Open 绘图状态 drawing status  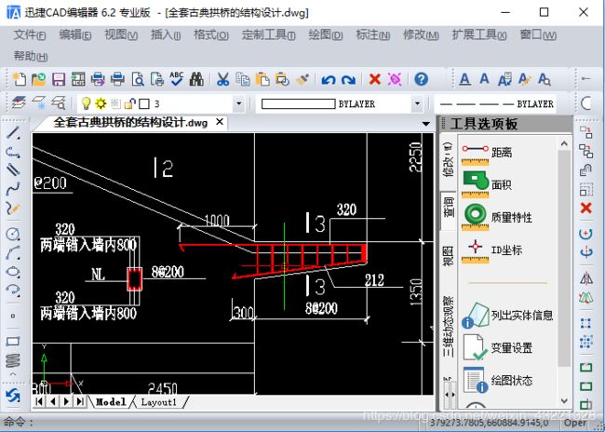coord(497,380)
